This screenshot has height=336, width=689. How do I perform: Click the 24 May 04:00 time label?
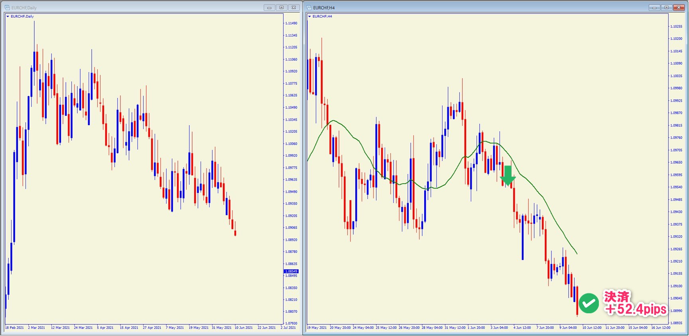(363, 328)
